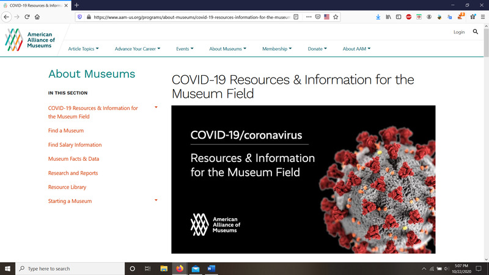
Task: Open the Firefox downloads arrow icon
Action: coord(378,17)
